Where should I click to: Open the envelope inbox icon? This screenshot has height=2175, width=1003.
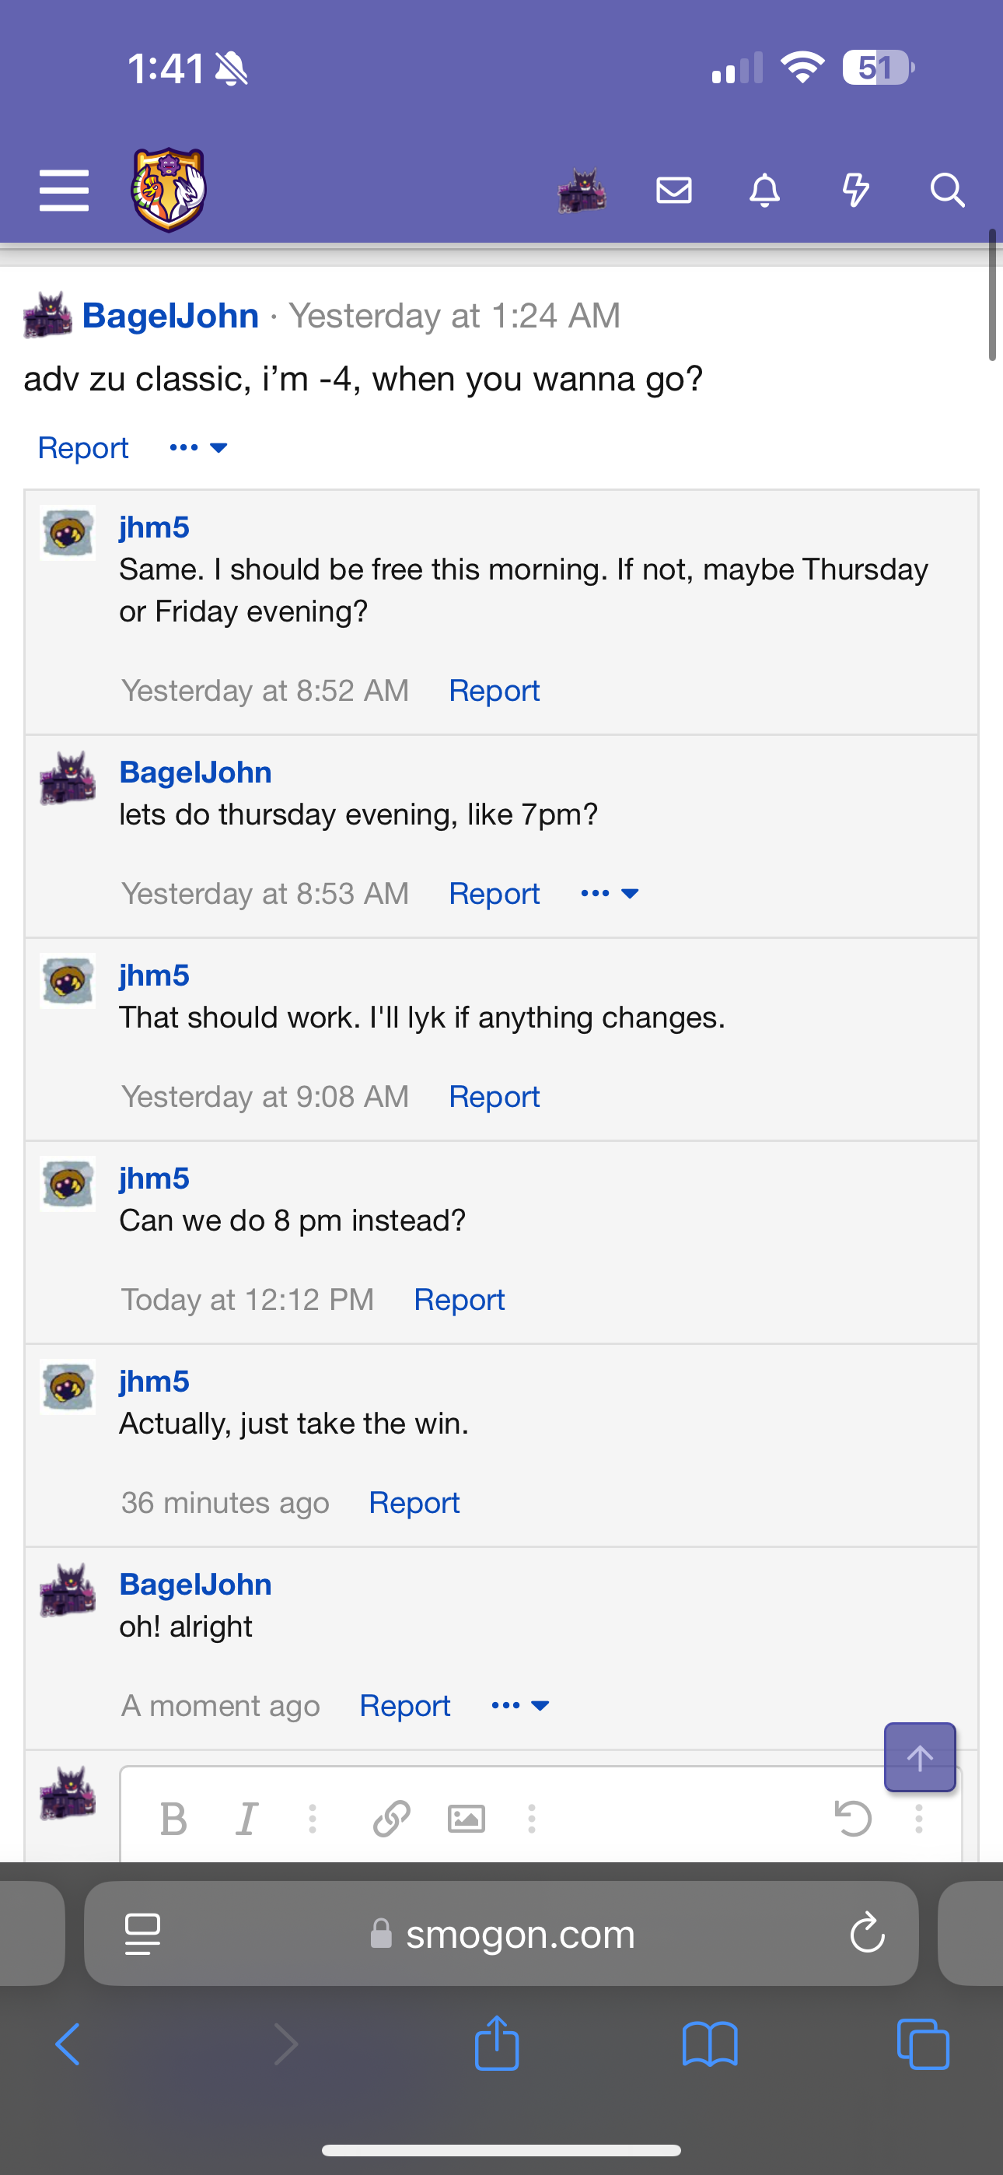[674, 190]
